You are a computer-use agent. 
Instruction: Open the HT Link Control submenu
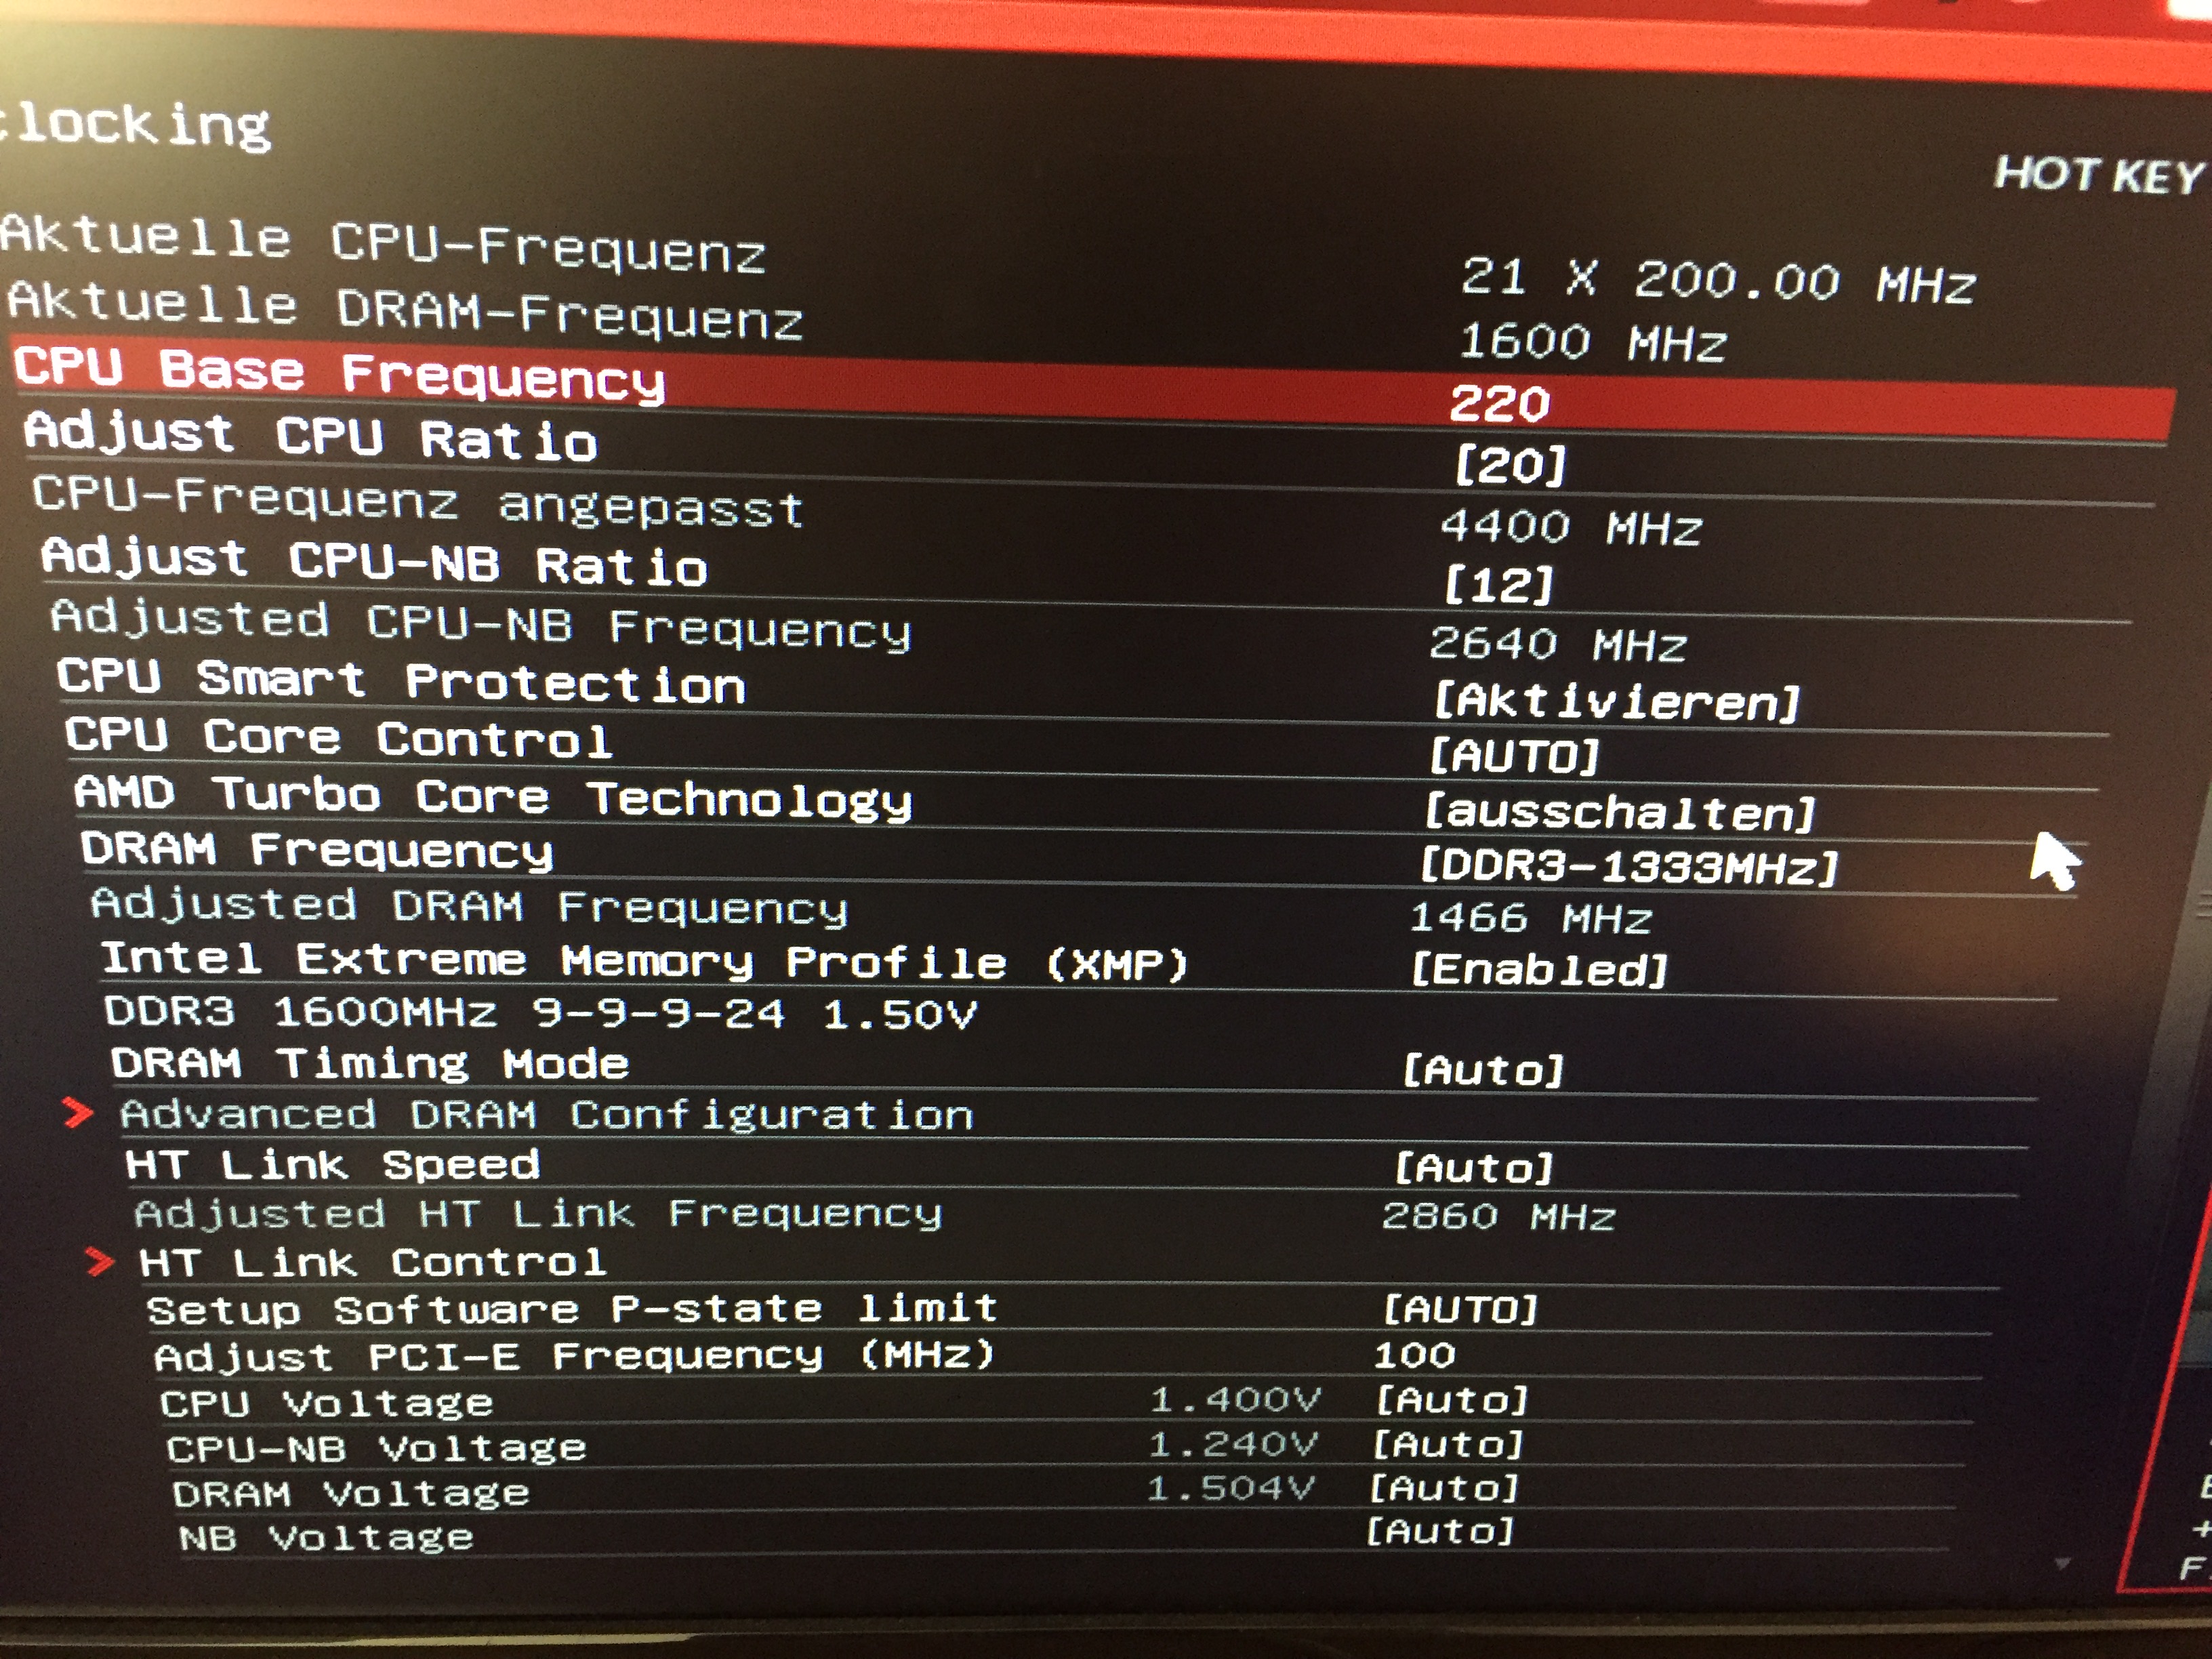373,1262
